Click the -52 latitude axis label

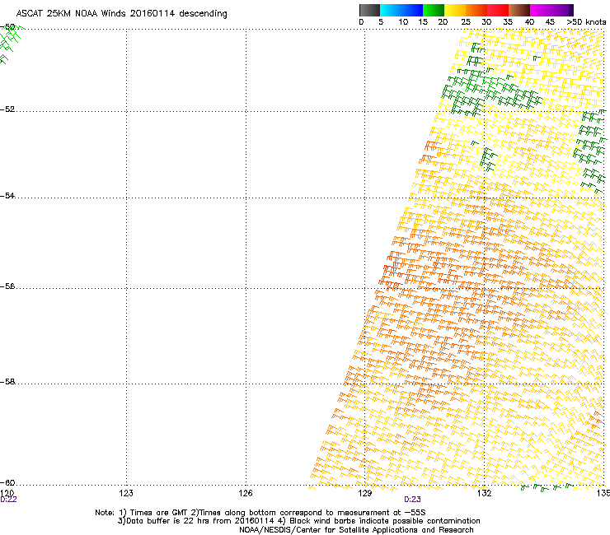coord(7,109)
